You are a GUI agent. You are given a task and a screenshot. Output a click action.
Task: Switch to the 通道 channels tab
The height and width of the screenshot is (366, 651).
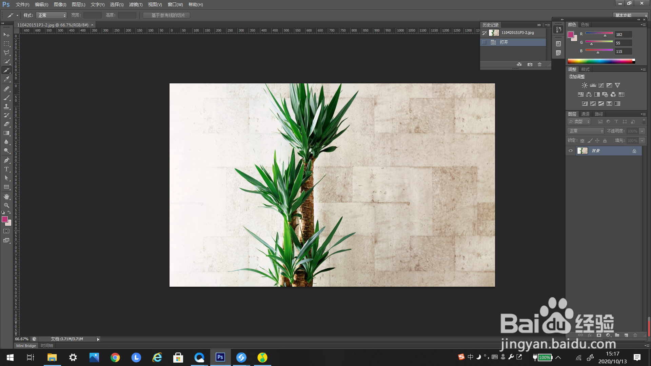pyautogui.click(x=585, y=114)
